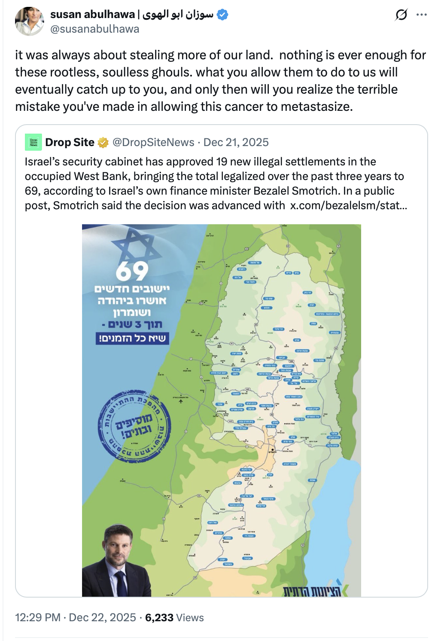Open the Grok slashed-circle icon
Viewport: 438px width, 641px height.
click(x=401, y=15)
